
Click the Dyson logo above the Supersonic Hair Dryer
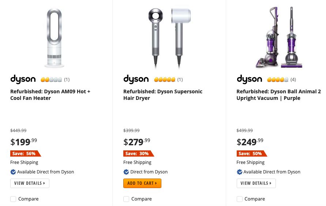[136, 79]
